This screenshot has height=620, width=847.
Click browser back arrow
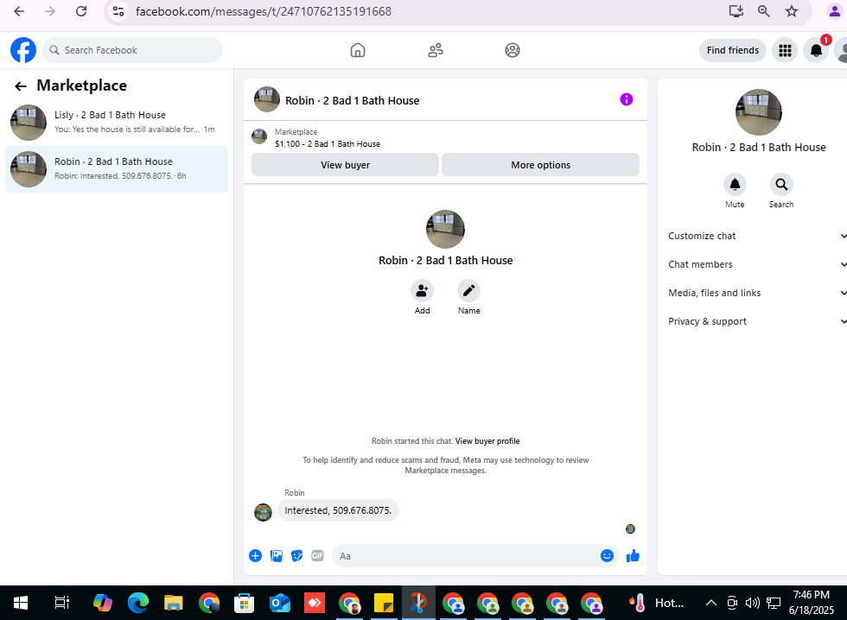(19, 11)
